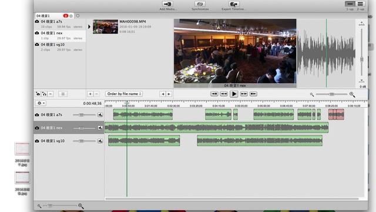
Task: Click the zoom out magnifier above the timeline
Action: tap(312, 94)
